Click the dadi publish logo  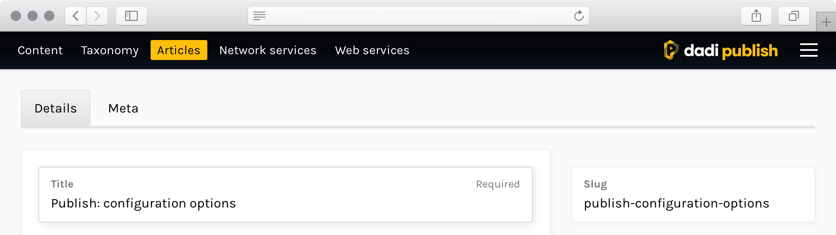[x=721, y=50]
